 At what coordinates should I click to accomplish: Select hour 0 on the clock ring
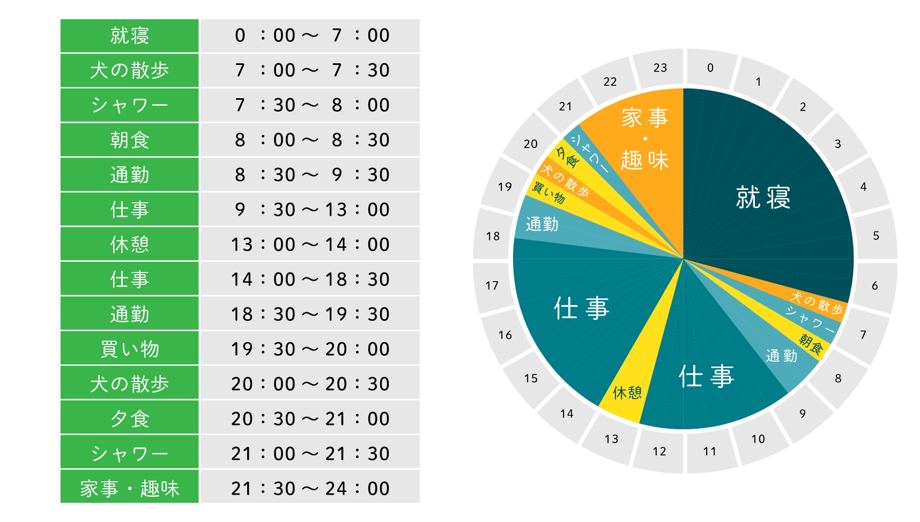point(710,68)
